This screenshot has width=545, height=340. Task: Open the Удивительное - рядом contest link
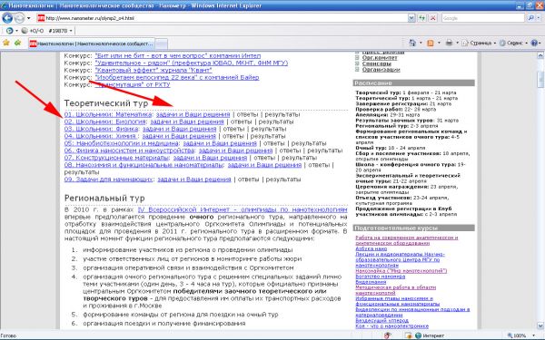(x=191, y=63)
